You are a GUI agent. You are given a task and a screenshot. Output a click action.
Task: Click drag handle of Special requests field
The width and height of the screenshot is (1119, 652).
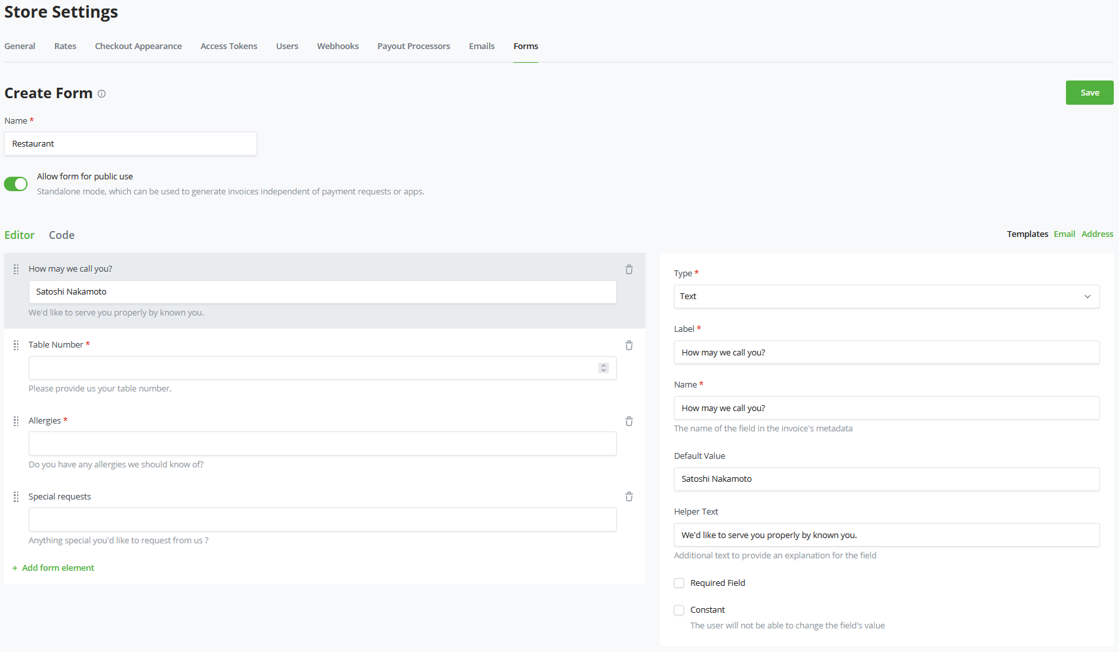(x=16, y=497)
